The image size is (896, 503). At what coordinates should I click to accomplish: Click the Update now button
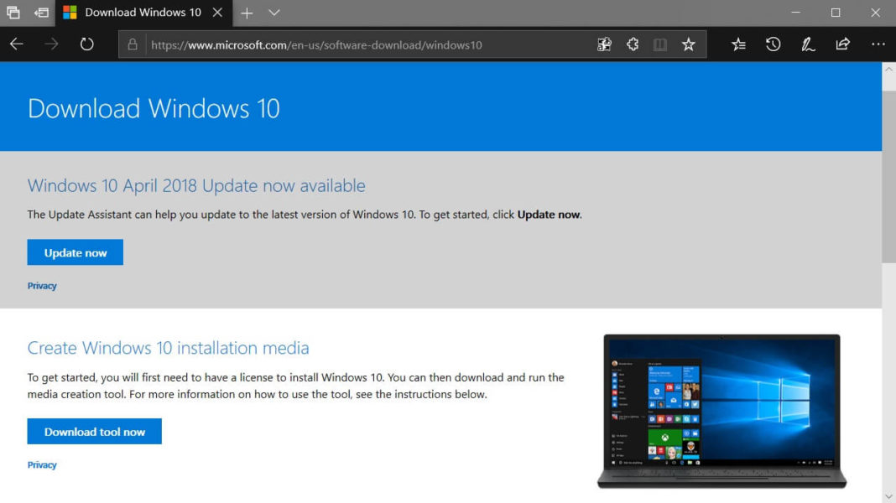pos(75,251)
